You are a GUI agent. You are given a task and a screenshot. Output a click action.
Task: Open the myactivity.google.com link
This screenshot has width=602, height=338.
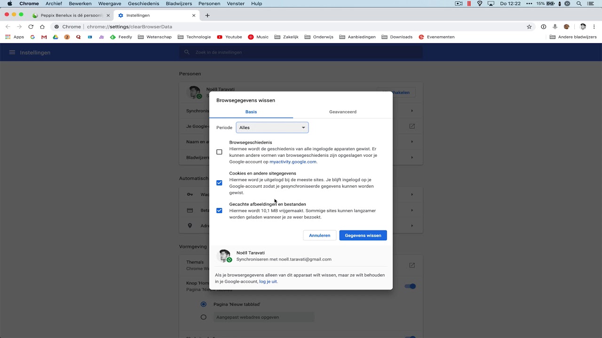tap(293, 162)
